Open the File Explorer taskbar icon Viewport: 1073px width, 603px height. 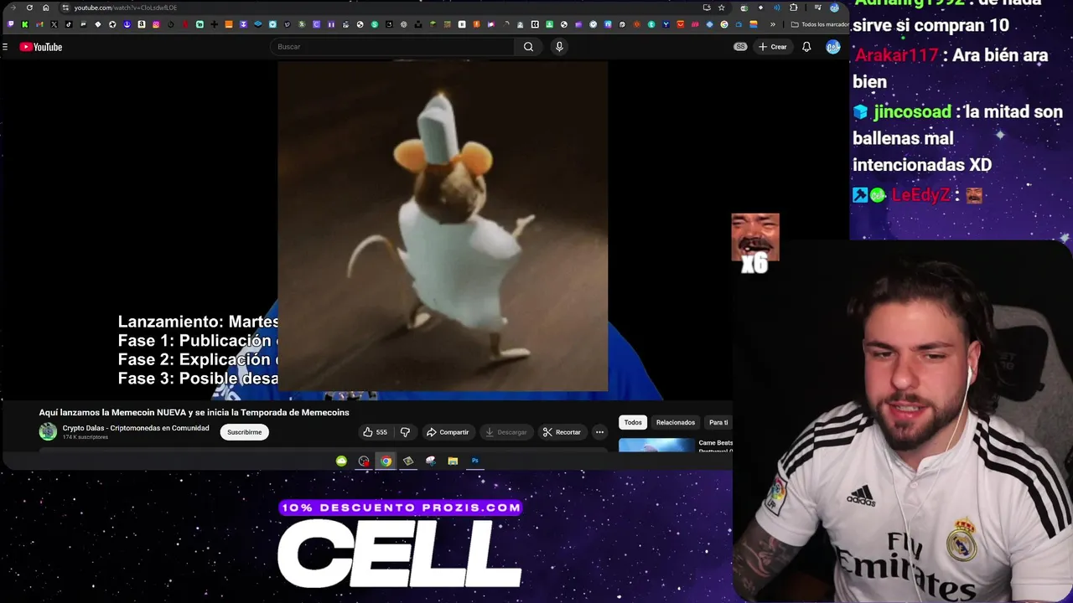point(453,461)
